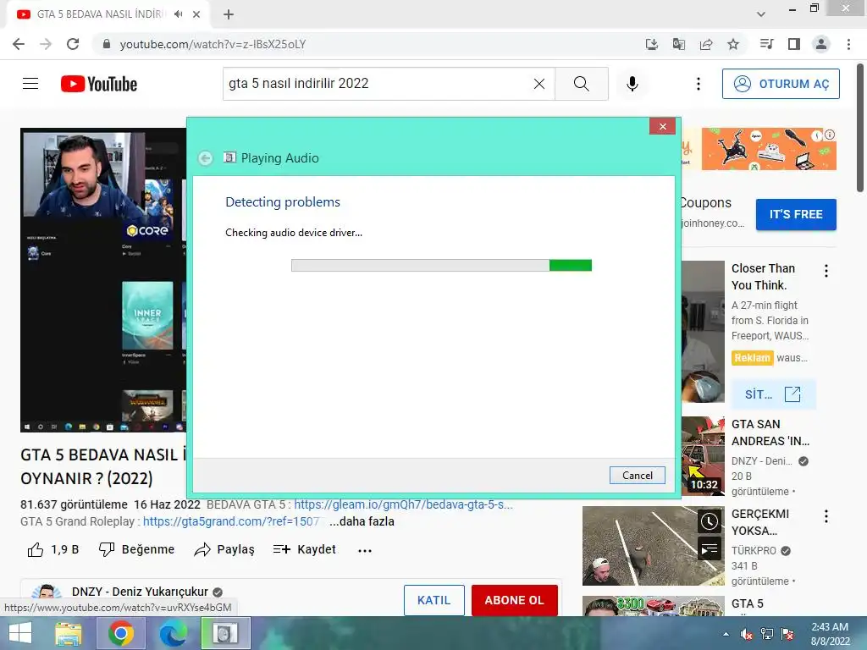Click the IT'S FREE ad button

tap(796, 214)
